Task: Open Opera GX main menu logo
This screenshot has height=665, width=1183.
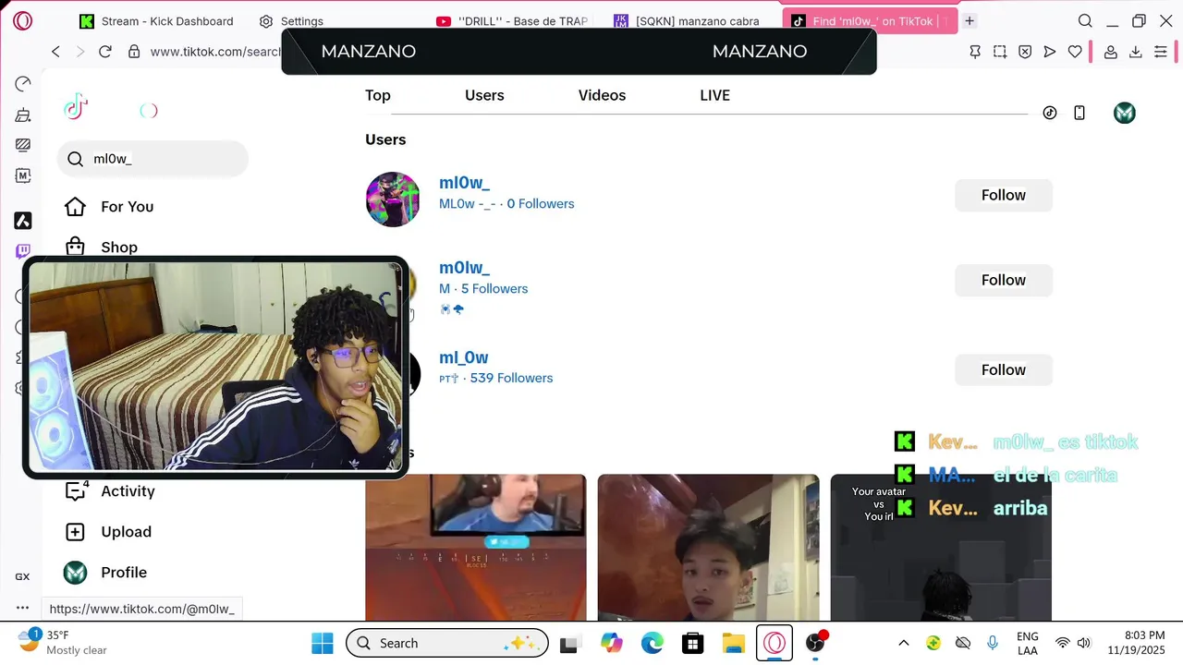Action: click(x=23, y=20)
